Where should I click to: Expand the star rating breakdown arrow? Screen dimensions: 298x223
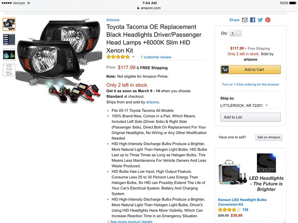[133, 57]
